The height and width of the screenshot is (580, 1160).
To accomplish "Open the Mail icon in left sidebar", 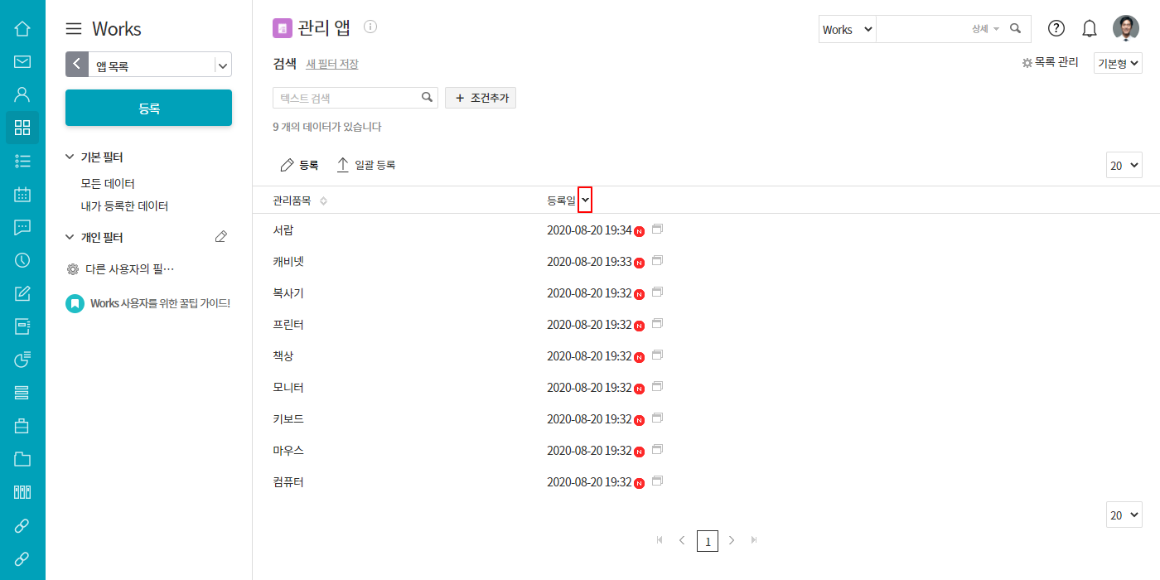I will pos(22,61).
